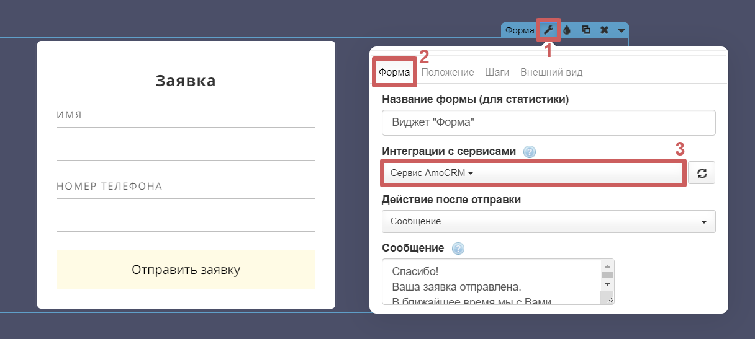
Task: Focus the Название формы text field
Action: click(x=548, y=123)
